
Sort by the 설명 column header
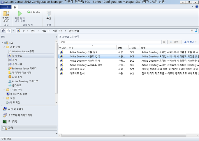pyautogui.click(x=170, y=48)
